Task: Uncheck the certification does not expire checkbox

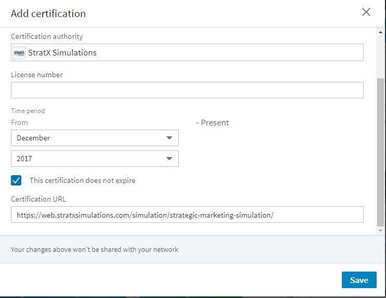Action: pos(16,180)
